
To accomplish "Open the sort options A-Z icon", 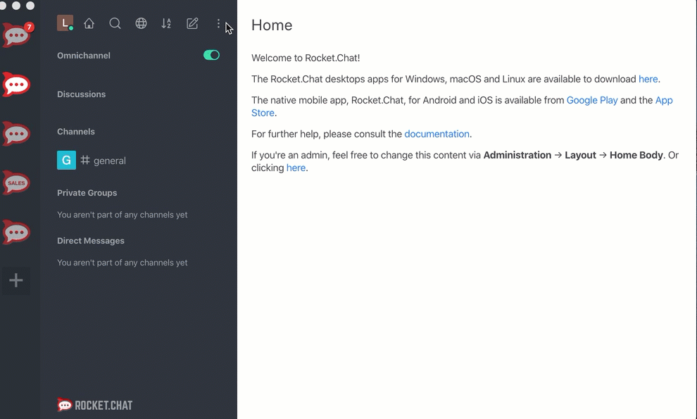I will pyautogui.click(x=166, y=23).
